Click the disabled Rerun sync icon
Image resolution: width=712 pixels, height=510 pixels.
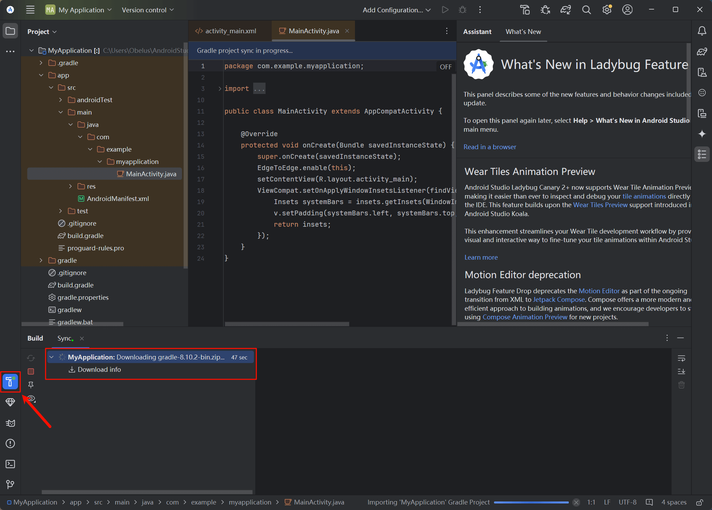pyautogui.click(x=31, y=358)
